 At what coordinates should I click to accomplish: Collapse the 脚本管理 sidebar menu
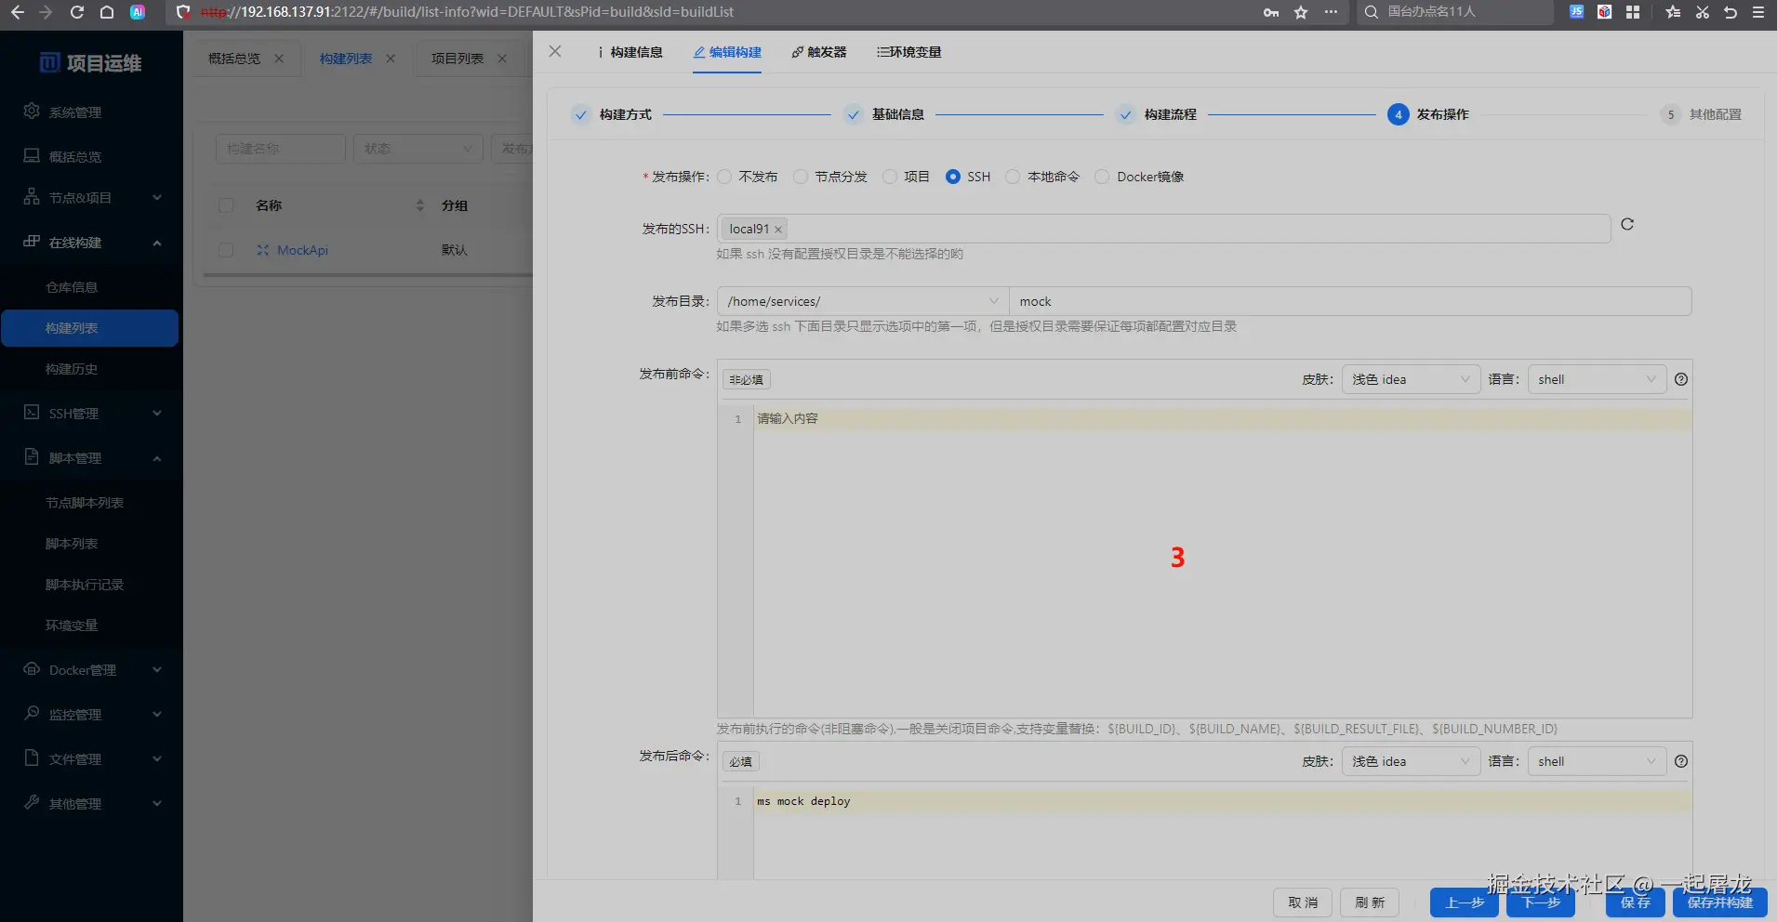(91, 458)
